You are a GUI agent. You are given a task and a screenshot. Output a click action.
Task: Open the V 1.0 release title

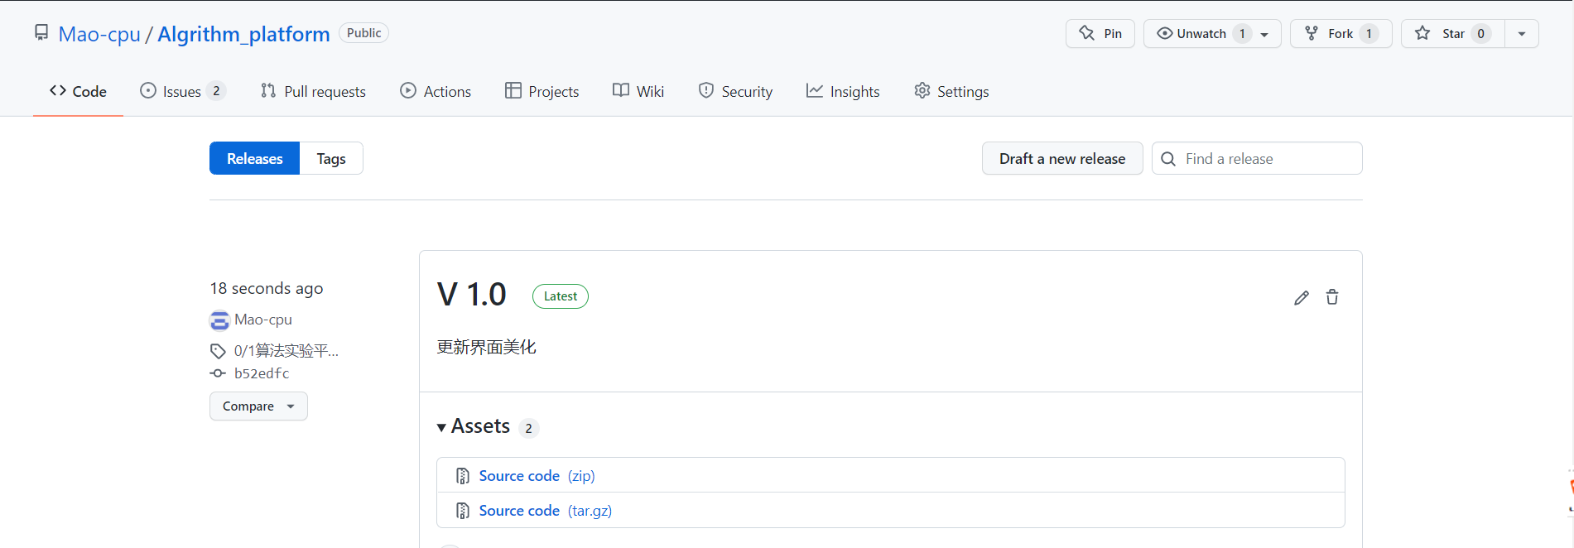pos(472,295)
